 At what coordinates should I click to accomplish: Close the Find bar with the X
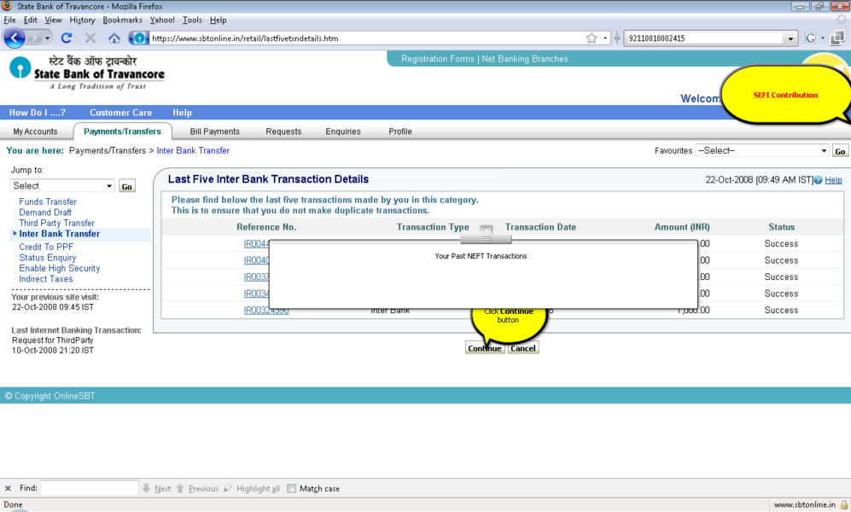[8, 489]
